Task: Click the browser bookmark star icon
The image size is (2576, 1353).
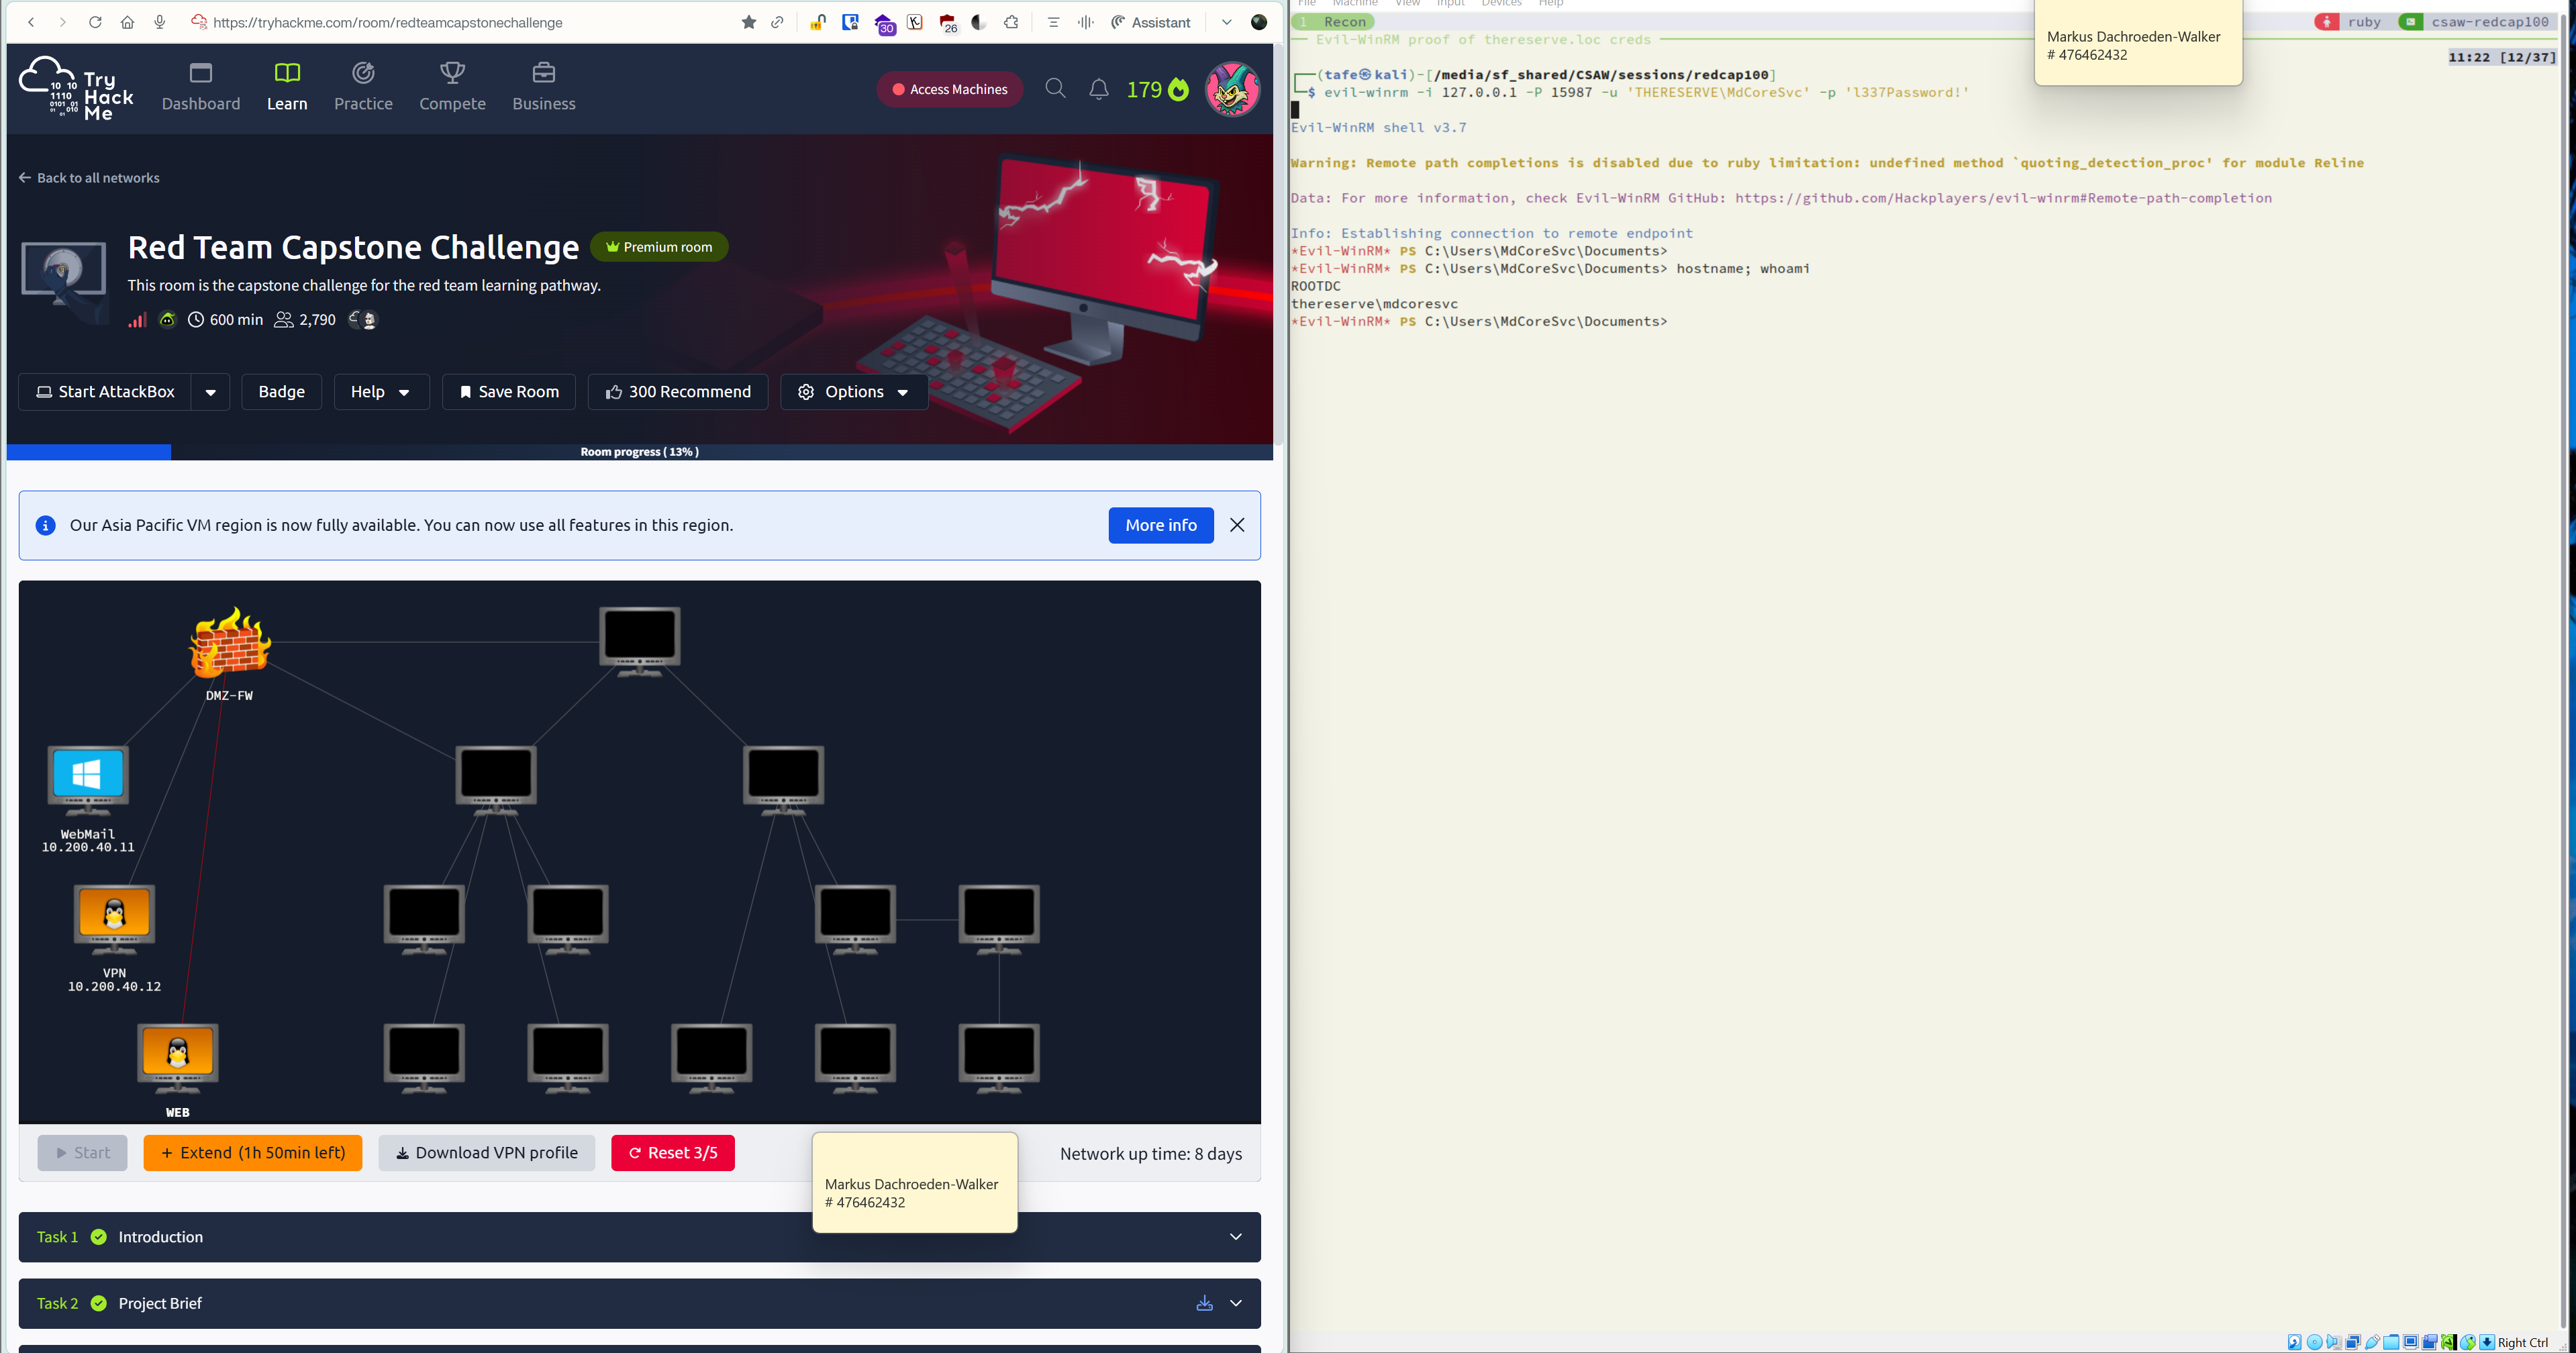Action: point(748,22)
